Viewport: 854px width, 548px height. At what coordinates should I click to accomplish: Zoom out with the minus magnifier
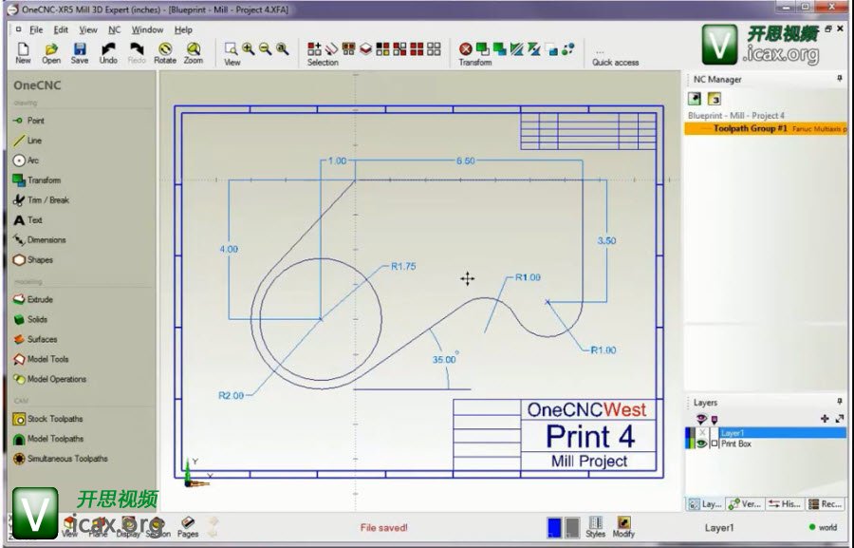(x=266, y=49)
